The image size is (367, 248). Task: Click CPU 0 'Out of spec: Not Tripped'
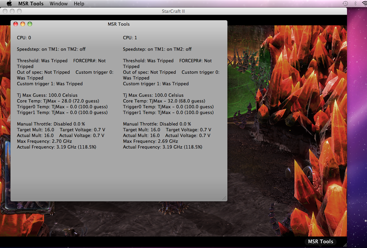tap(43, 72)
